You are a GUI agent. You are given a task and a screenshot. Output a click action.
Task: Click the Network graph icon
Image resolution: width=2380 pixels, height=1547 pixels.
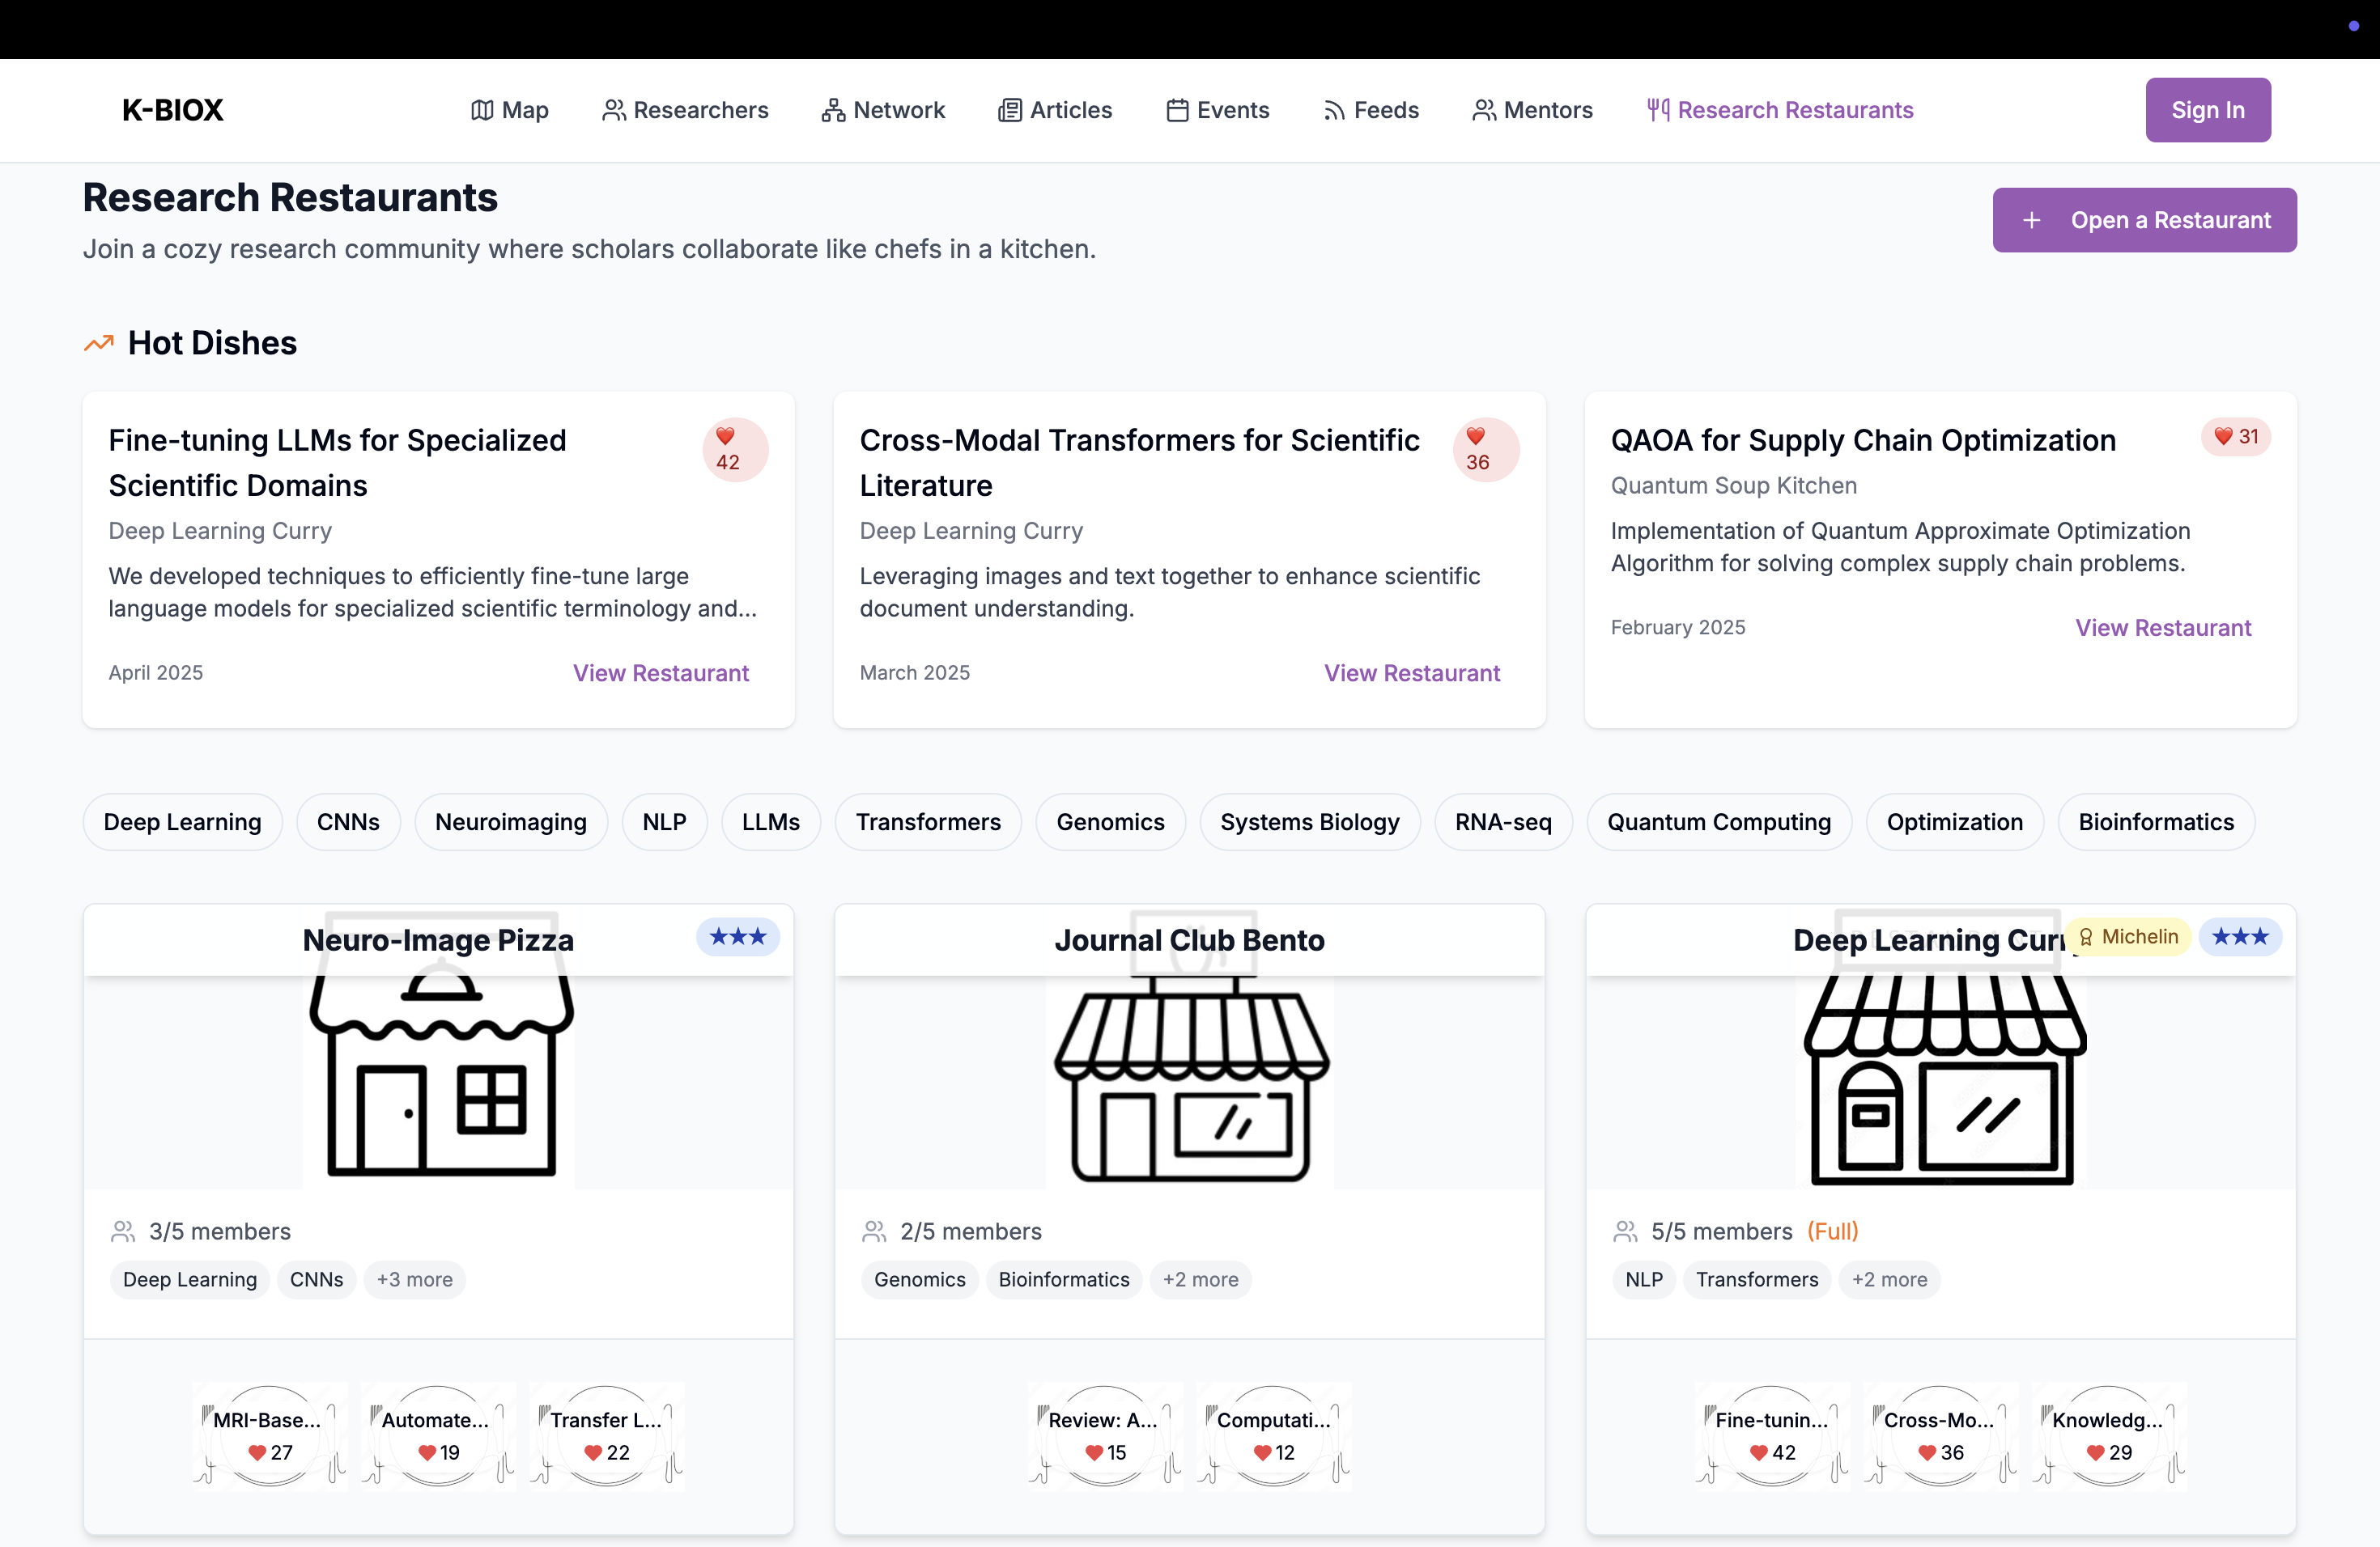click(833, 110)
